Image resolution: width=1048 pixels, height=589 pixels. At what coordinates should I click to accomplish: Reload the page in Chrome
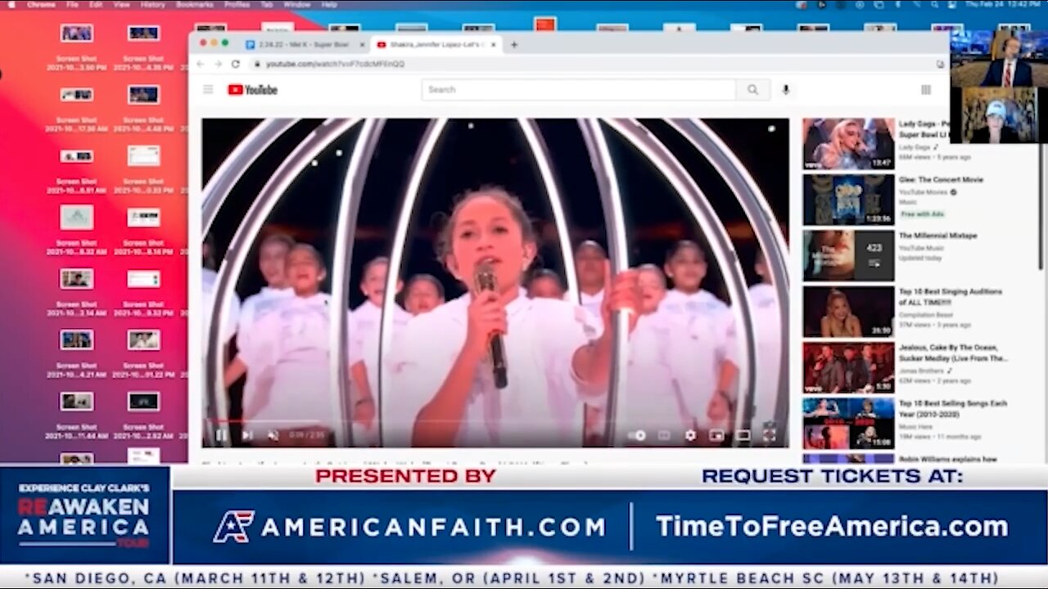tap(236, 64)
